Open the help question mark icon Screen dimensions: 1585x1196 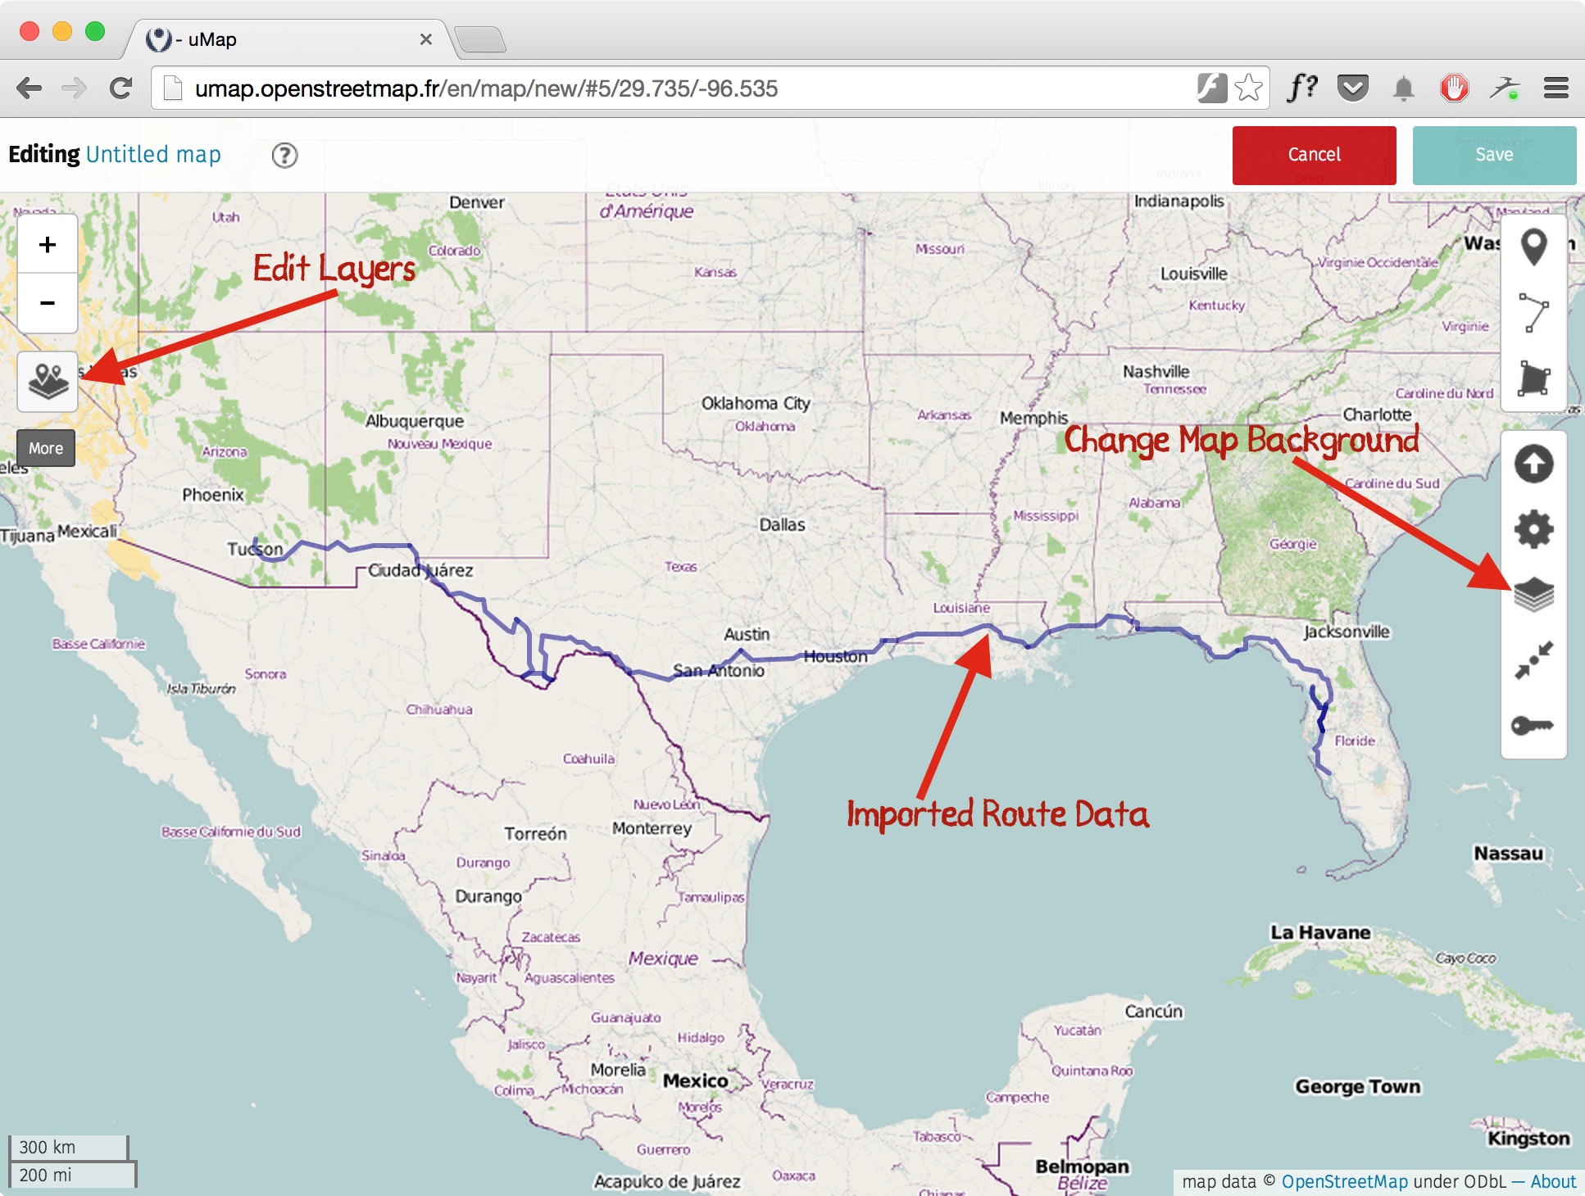pos(284,155)
